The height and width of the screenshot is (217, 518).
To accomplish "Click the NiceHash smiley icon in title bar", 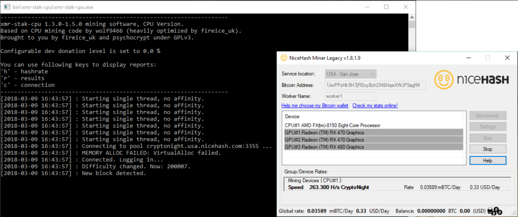I will point(284,58).
